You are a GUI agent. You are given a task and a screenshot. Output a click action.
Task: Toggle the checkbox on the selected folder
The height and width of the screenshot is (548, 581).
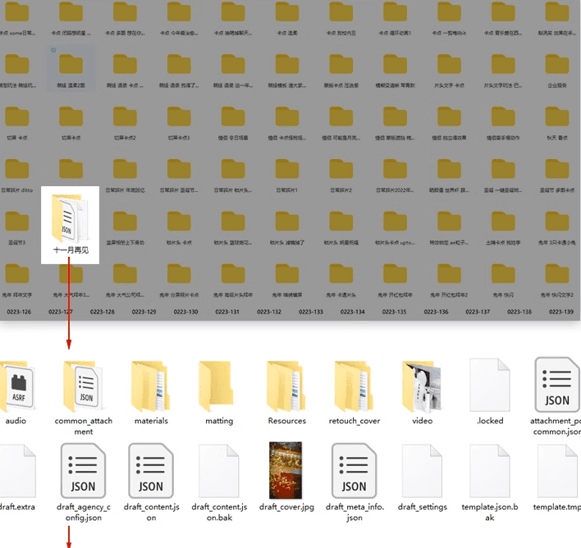pos(54,50)
